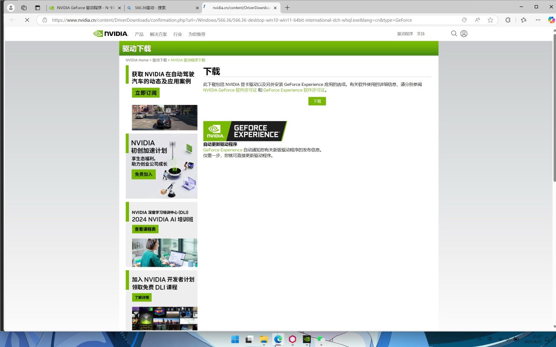This screenshot has width=556, height=347.
Task: Close the nvidia.cn DriverDownloads tab
Action: tap(275, 8)
